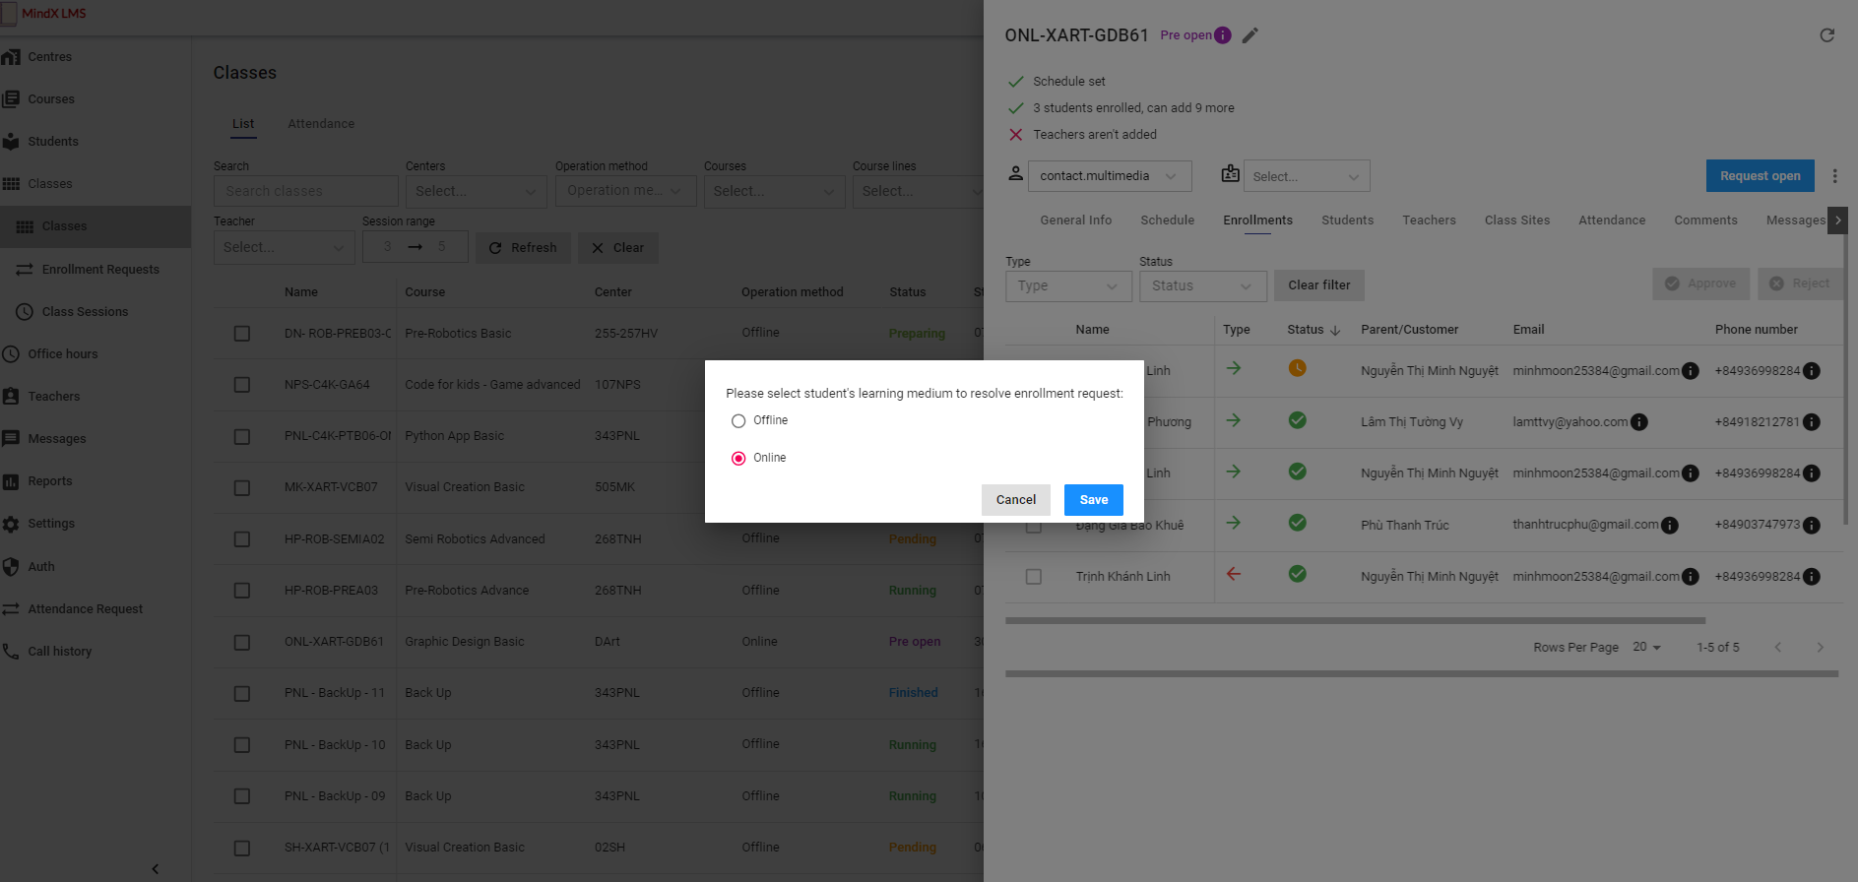1858x882 pixels.
Task: Open the three-dot more options menu
Action: point(1834,176)
